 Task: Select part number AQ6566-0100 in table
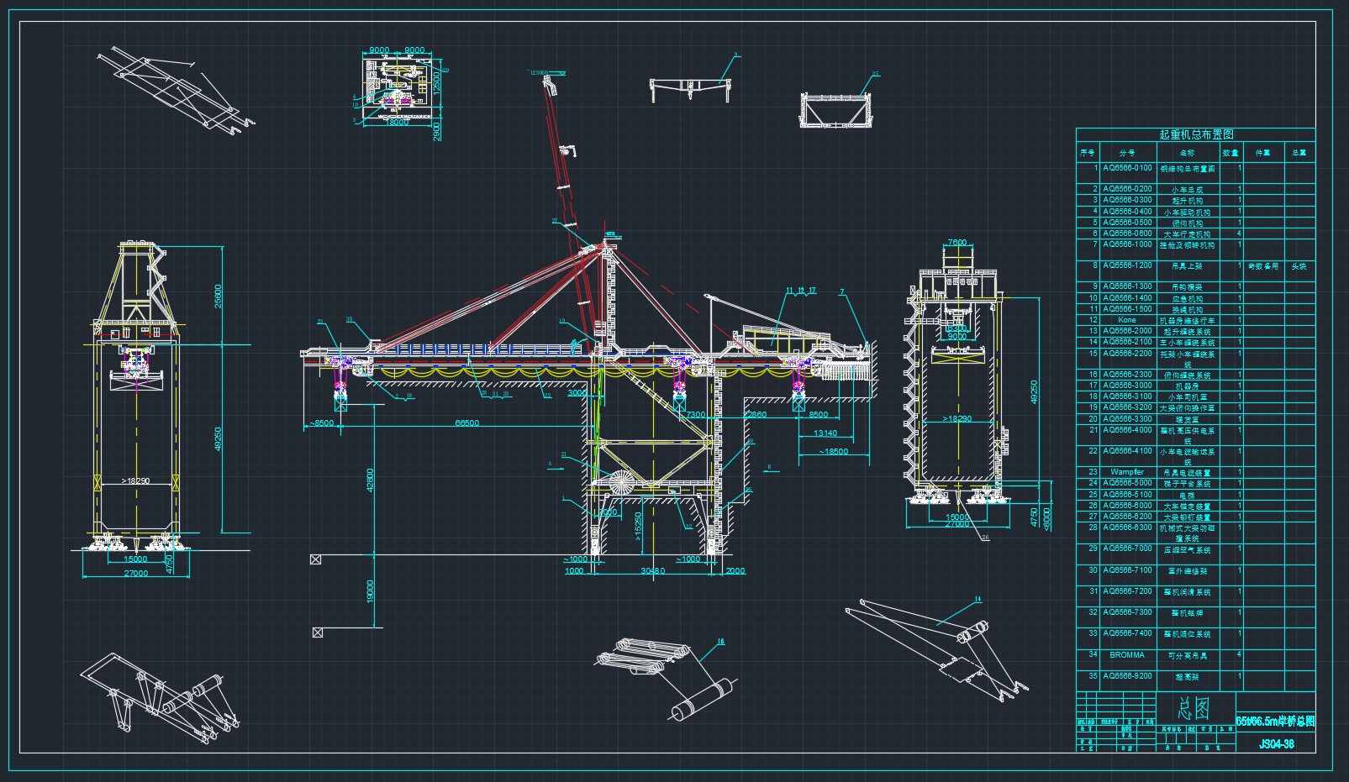pos(1127,168)
